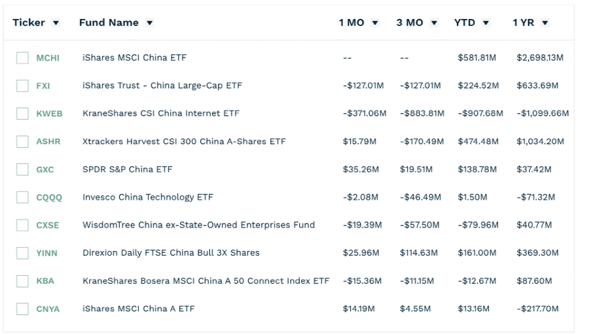Sort by Ticker column arrow
608x334 pixels.
pyautogui.click(x=56, y=23)
